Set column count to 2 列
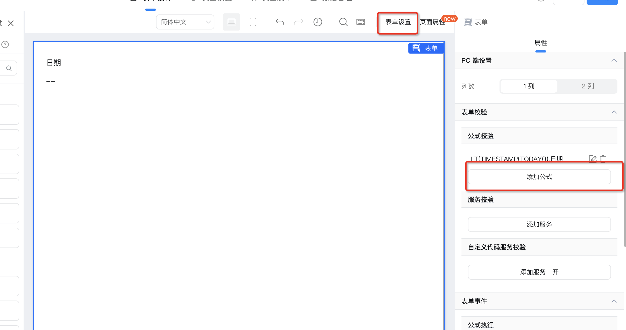Viewport: 626px width, 330px height. 588,86
